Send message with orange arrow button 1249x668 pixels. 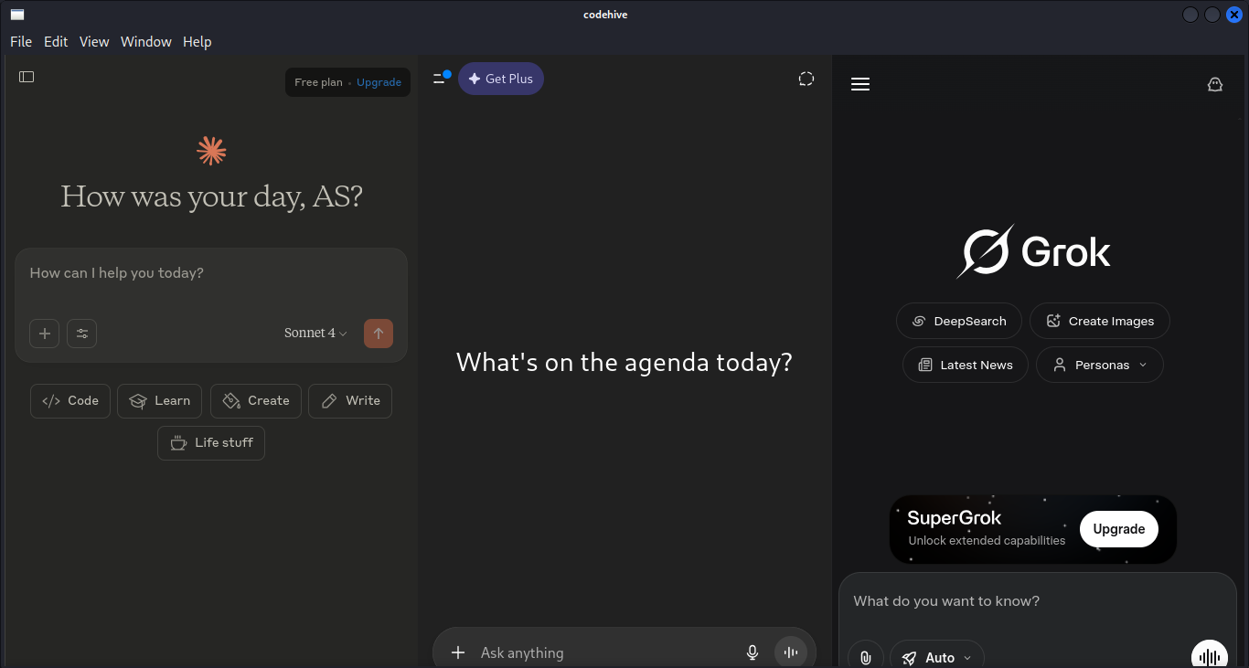coord(379,334)
